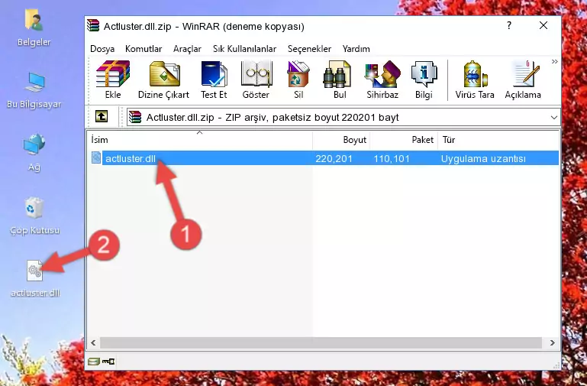Sort by the Tür column header
Viewport: 587px width, 386px height.
coord(498,140)
